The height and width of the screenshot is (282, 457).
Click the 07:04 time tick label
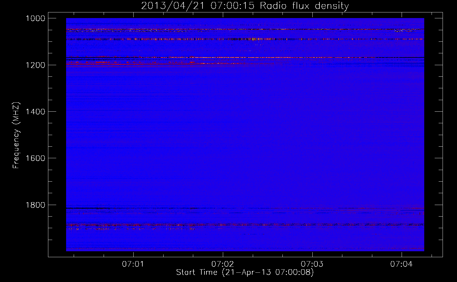click(x=402, y=264)
